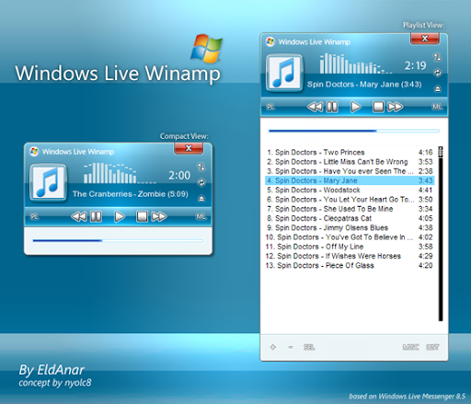
Task: Open media library via ML in playlist view
Action: (437, 107)
